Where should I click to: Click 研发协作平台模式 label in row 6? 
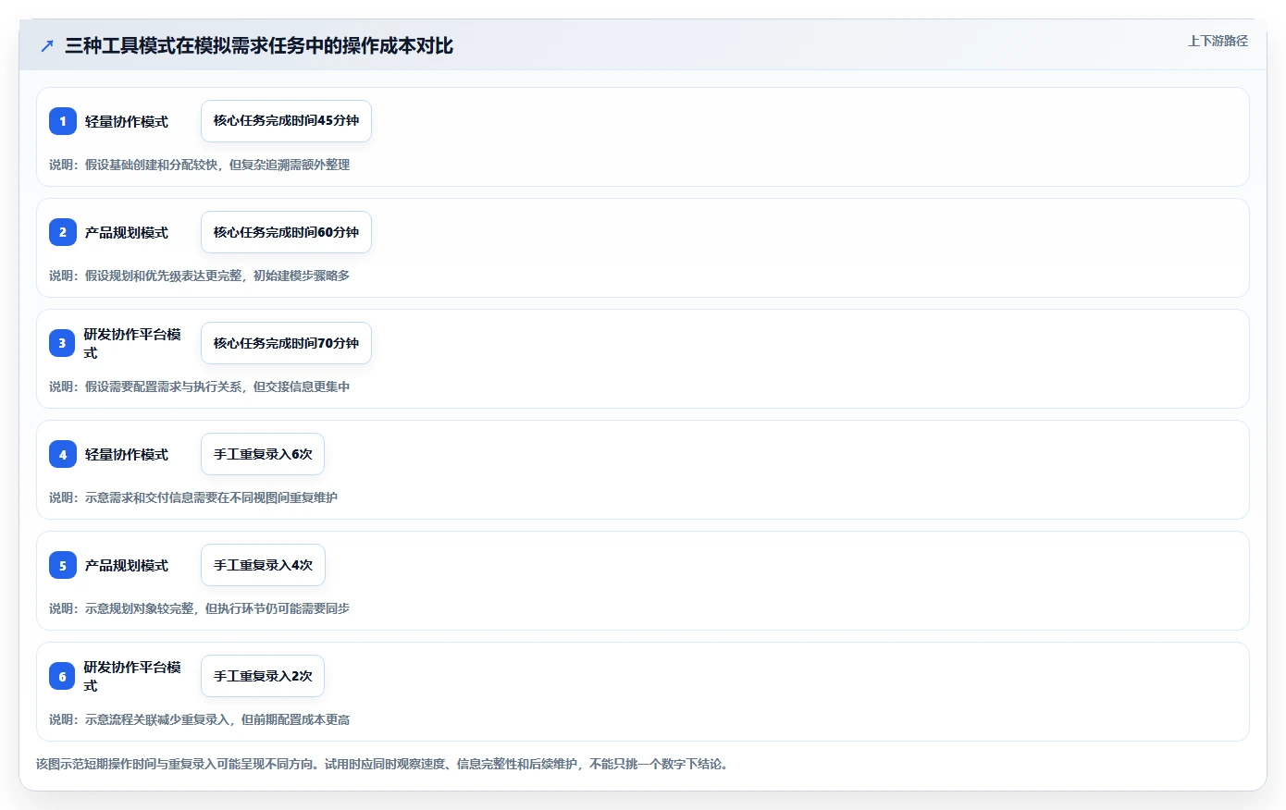[132, 676]
